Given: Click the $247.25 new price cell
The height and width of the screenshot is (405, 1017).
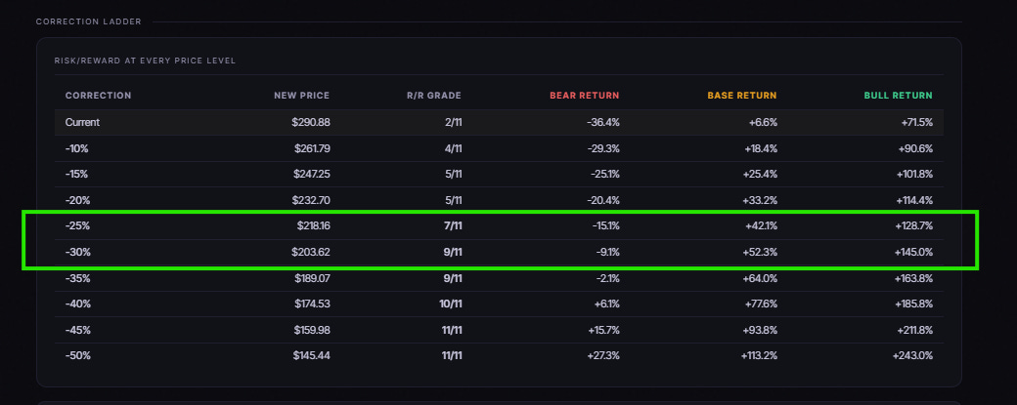Looking at the screenshot, I should 312,175.
